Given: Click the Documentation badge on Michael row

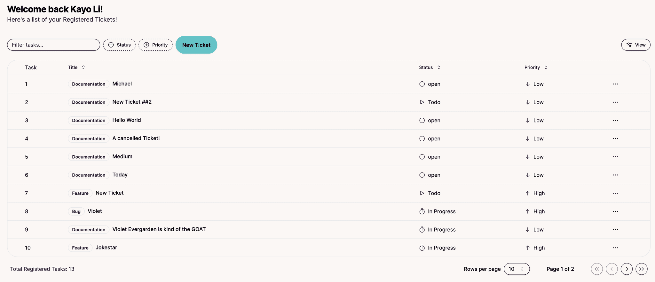Looking at the screenshot, I should (89, 84).
